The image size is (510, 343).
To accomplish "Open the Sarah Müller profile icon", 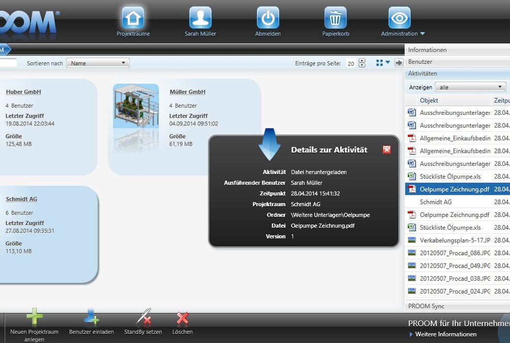I will (x=200, y=17).
